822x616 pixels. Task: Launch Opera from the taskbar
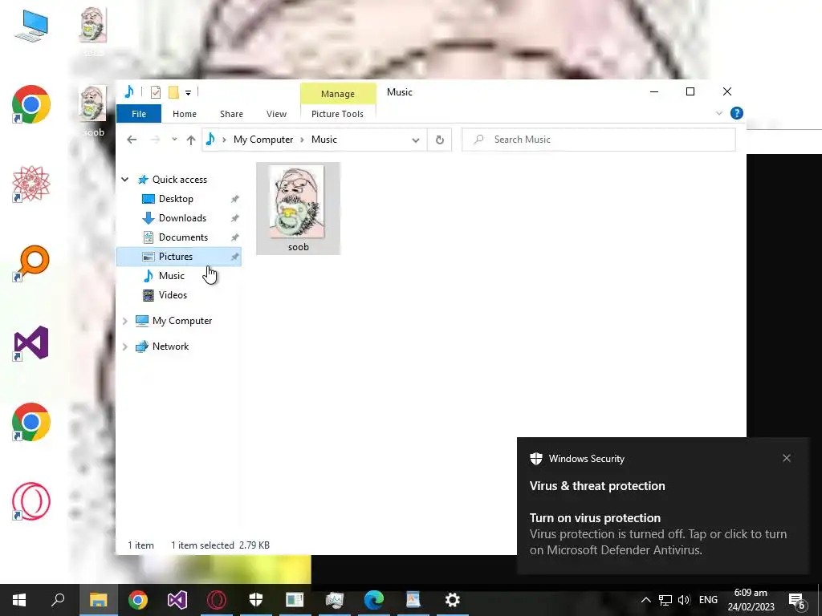pyautogui.click(x=217, y=600)
